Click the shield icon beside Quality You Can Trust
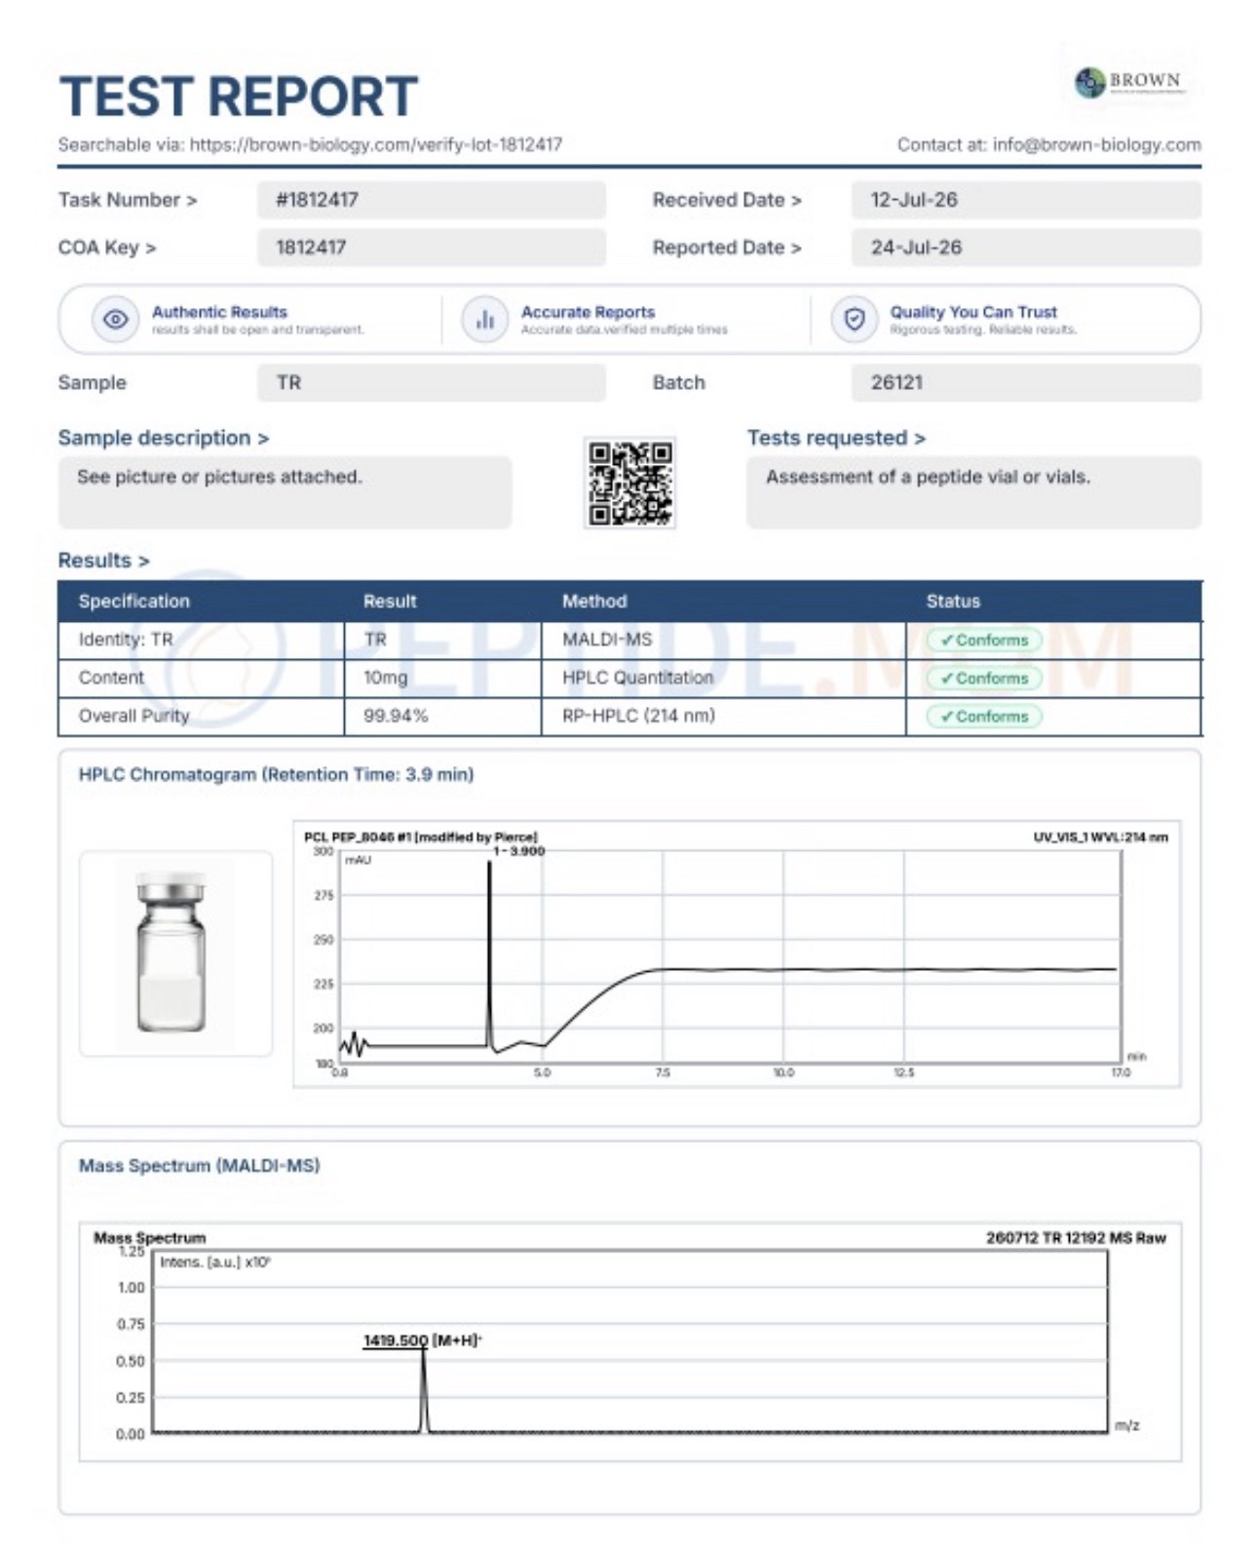Image resolution: width=1257 pixels, height=1553 pixels. [x=855, y=320]
